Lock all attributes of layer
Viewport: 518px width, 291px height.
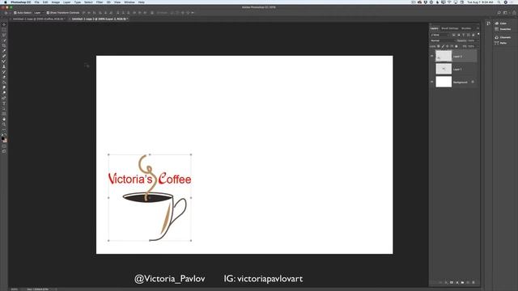pyautogui.click(x=456, y=46)
